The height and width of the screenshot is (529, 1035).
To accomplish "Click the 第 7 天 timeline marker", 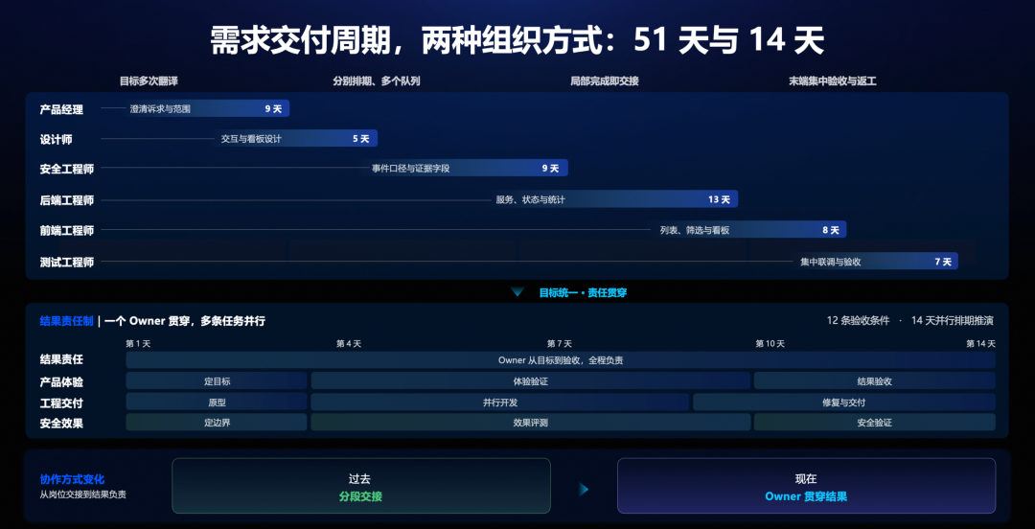I will [559, 344].
